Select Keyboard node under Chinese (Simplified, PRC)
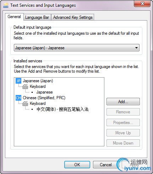Image resolution: width=153 pixels, height=174 pixels. pos(38,103)
